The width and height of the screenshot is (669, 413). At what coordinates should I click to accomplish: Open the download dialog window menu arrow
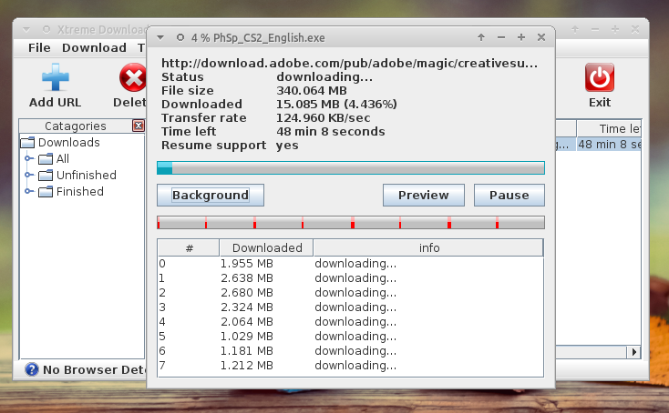[160, 37]
